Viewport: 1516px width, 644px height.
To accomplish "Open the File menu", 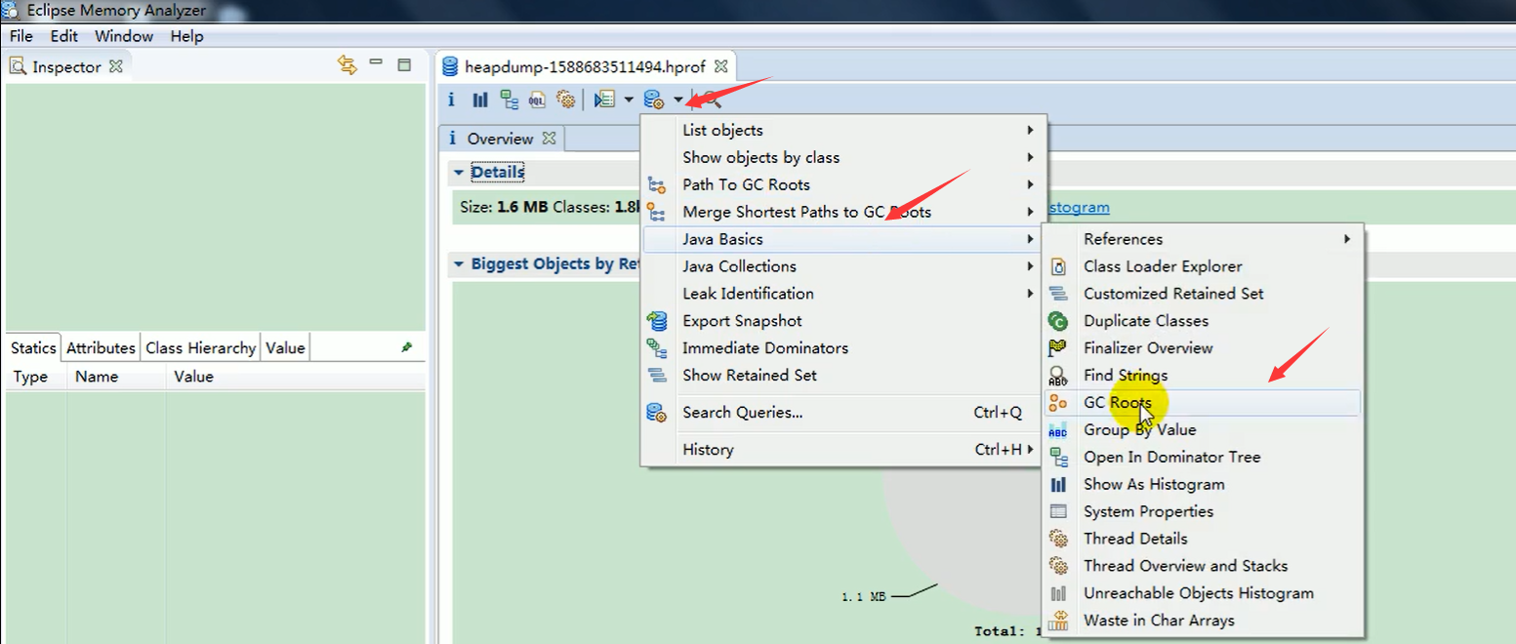I will (x=20, y=36).
